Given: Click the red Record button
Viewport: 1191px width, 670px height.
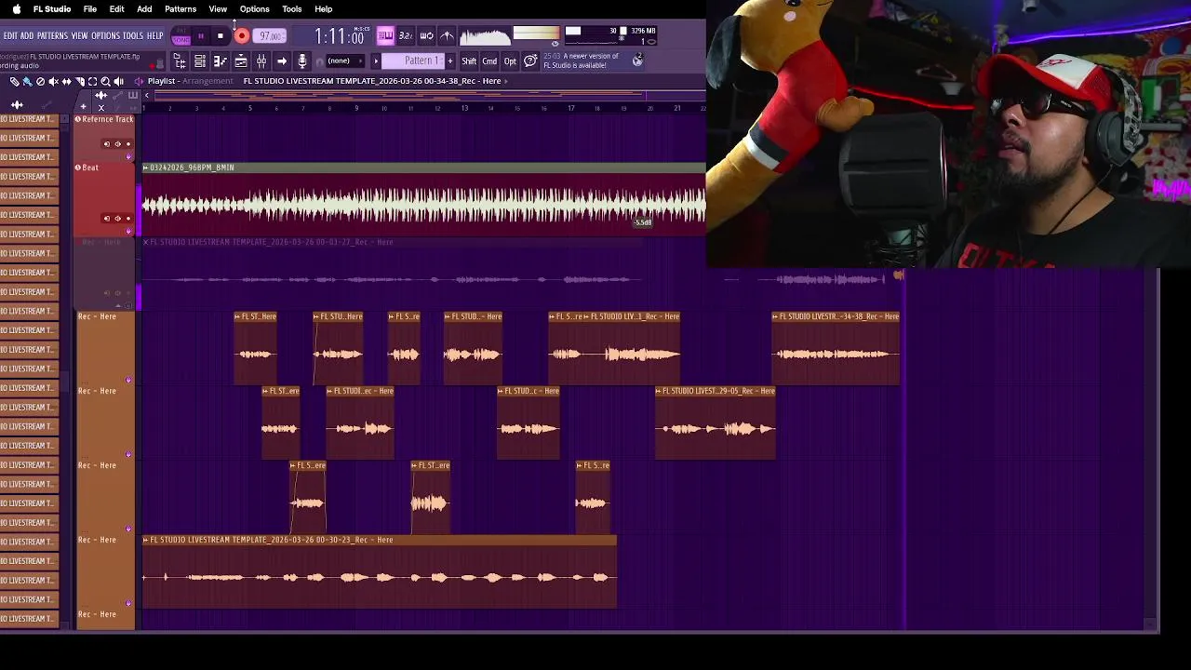Looking at the screenshot, I should point(241,36).
